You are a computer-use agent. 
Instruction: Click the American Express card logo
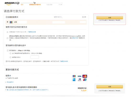[74, 80]
